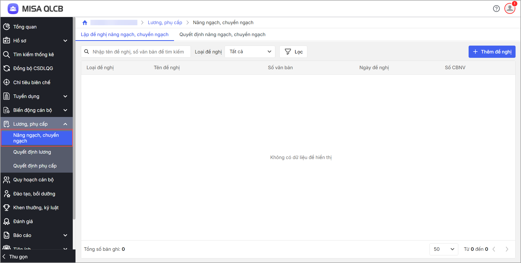Open the page size 50 dropdown
Screen dimensions: 521x263
pyautogui.click(x=444, y=249)
